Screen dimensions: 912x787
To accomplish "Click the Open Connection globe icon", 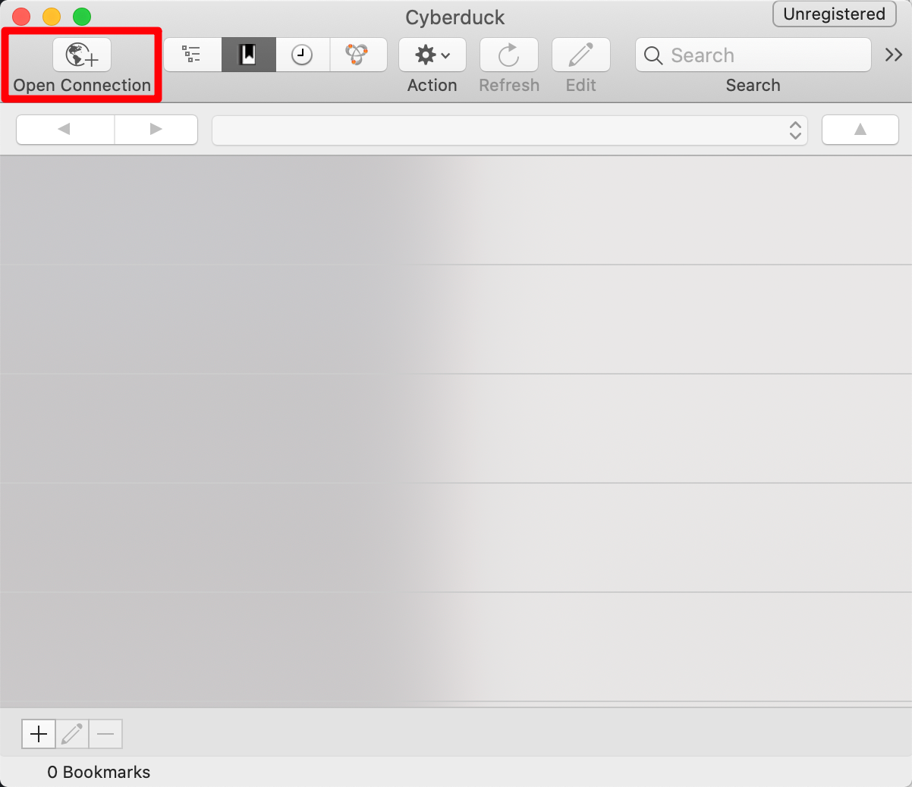I will click(82, 55).
